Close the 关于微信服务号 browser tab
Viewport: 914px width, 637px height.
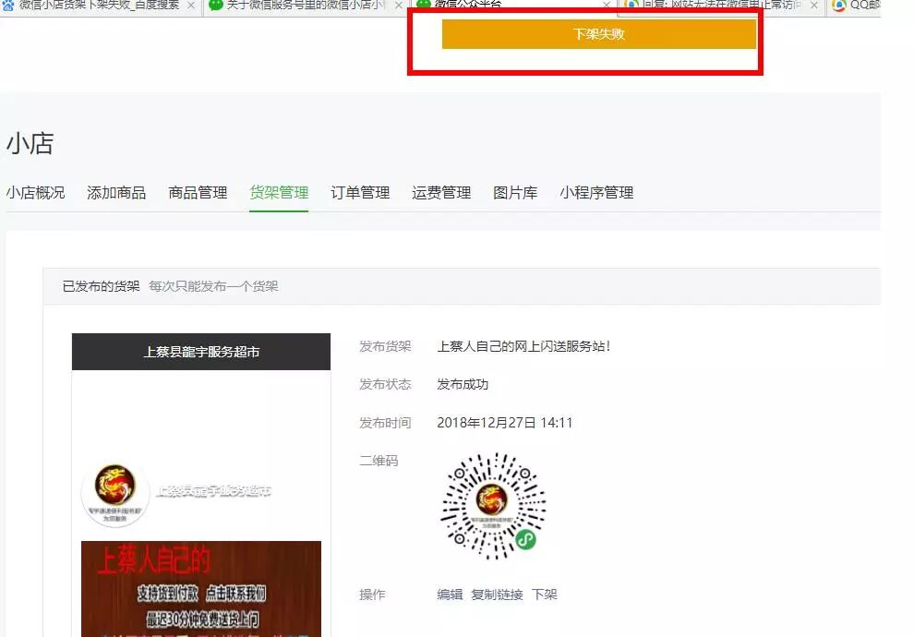click(x=399, y=6)
